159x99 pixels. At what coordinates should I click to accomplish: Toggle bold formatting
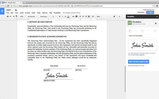pyautogui.click(x=59, y=16)
